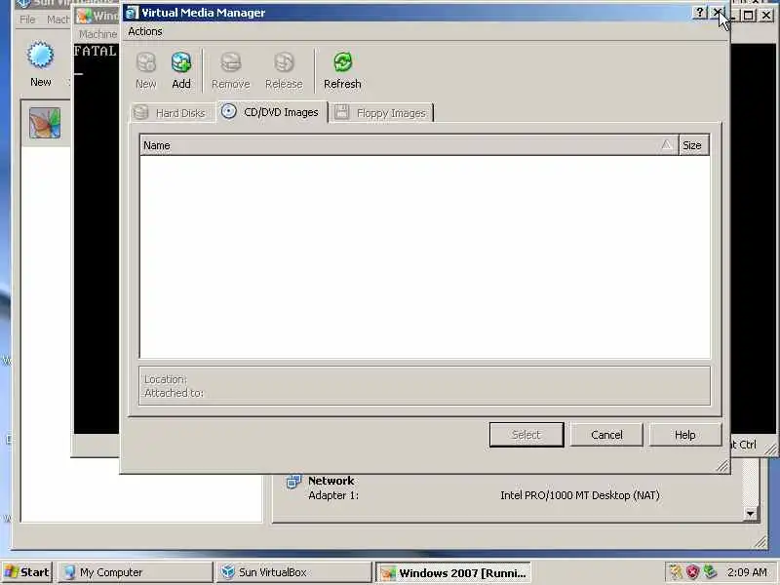Switch to Windows 2007 running taskbar item
The width and height of the screenshot is (780, 585).
point(452,573)
